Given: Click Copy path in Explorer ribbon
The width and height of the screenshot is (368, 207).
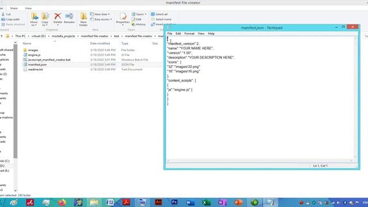Looking at the screenshot, I should coord(10,19).
